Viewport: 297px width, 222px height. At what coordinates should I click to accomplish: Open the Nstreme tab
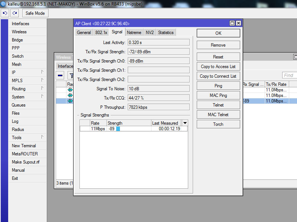click(x=134, y=33)
